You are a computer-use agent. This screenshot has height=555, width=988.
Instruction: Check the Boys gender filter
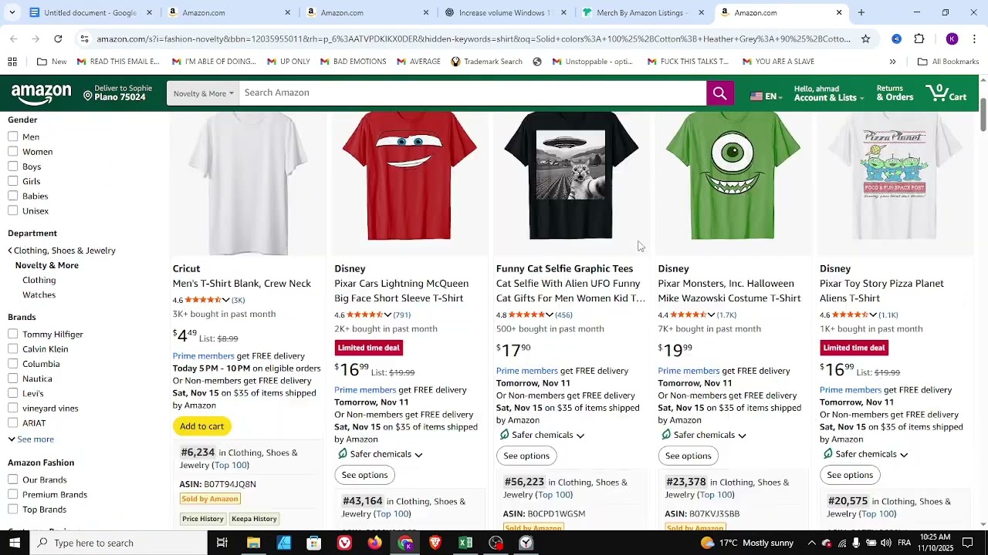coord(13,166)
